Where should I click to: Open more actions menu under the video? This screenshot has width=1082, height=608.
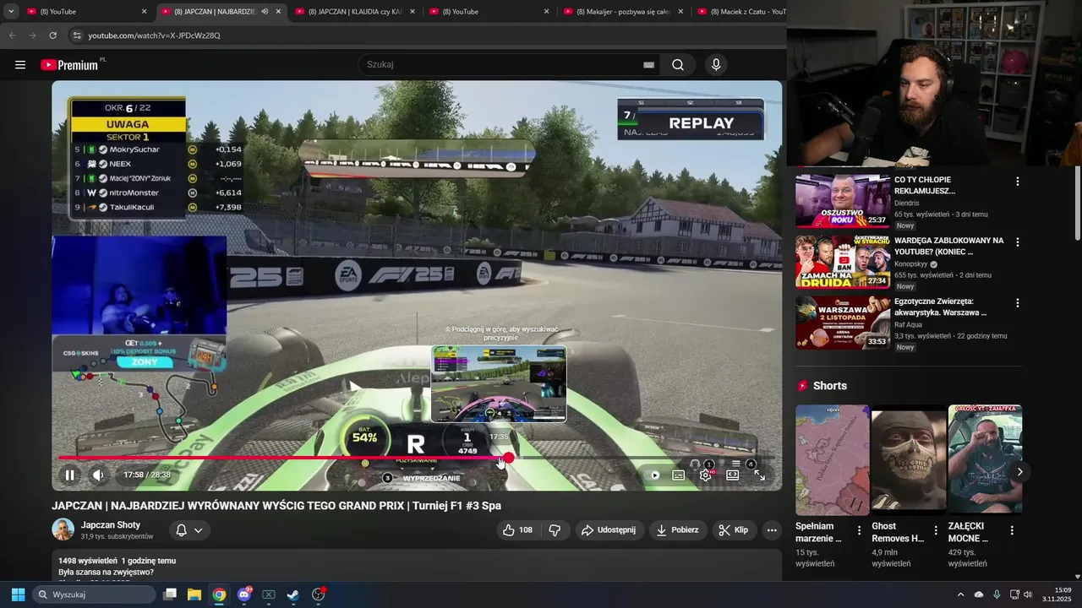[x=772, y=530]
